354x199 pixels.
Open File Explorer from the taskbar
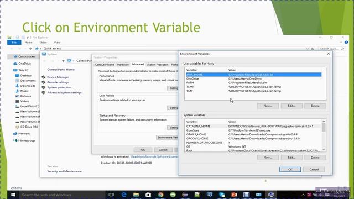click(x=136, y=195)
